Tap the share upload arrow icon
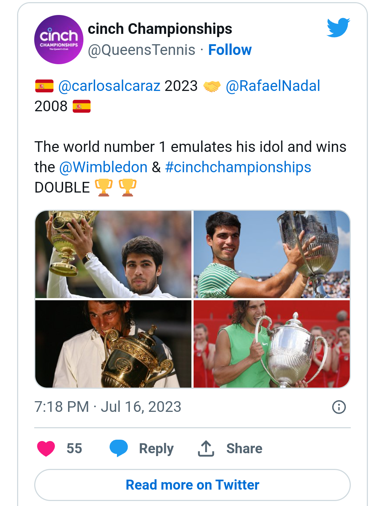The height and width of the screenshot is (506, 385). pos(206,448)
